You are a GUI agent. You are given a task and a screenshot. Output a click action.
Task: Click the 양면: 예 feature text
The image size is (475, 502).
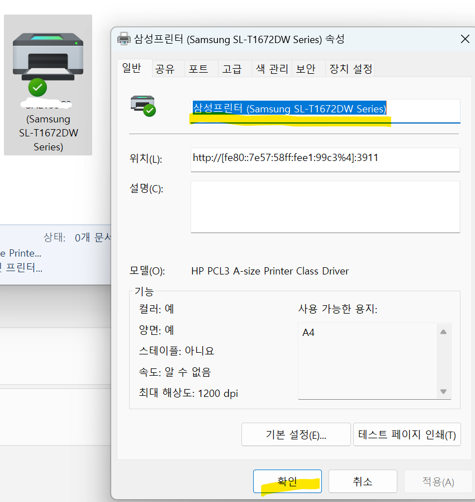156,330
